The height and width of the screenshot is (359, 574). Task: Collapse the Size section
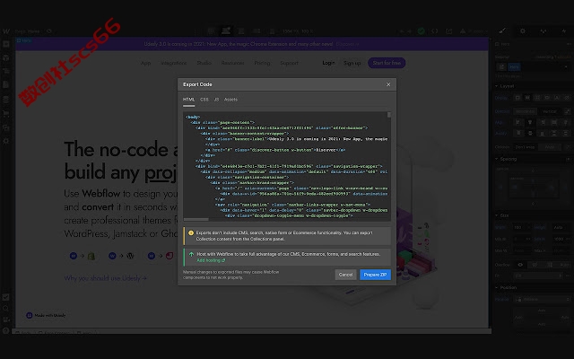click(x=504, y=215)
